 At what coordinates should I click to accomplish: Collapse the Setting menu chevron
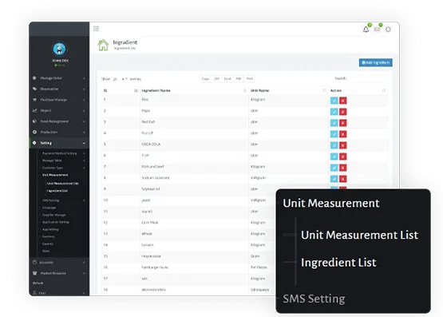point(84,143)
